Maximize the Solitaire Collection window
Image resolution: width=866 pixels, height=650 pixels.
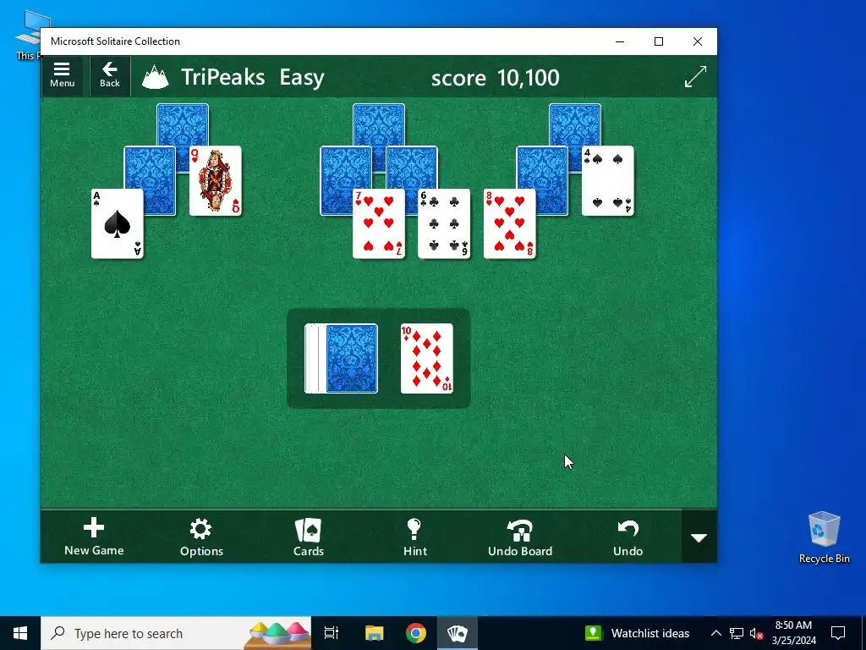[658, 41]
